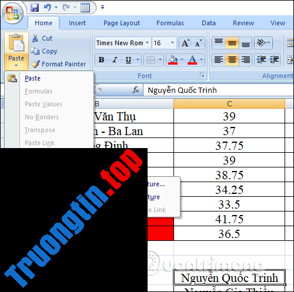Click the Borders icon
294x292 pixels.
tap(151, 60)
